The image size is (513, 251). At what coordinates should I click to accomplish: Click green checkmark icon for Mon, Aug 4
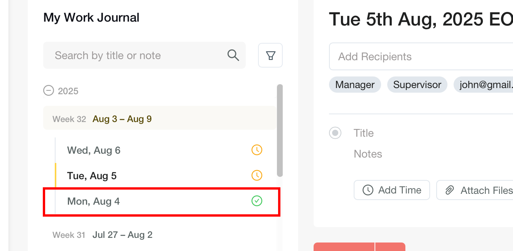tap(257, 201)
